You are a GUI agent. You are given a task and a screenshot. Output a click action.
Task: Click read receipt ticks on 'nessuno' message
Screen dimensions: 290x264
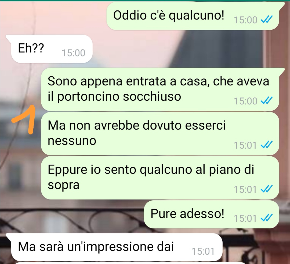(x=267, y=145)
